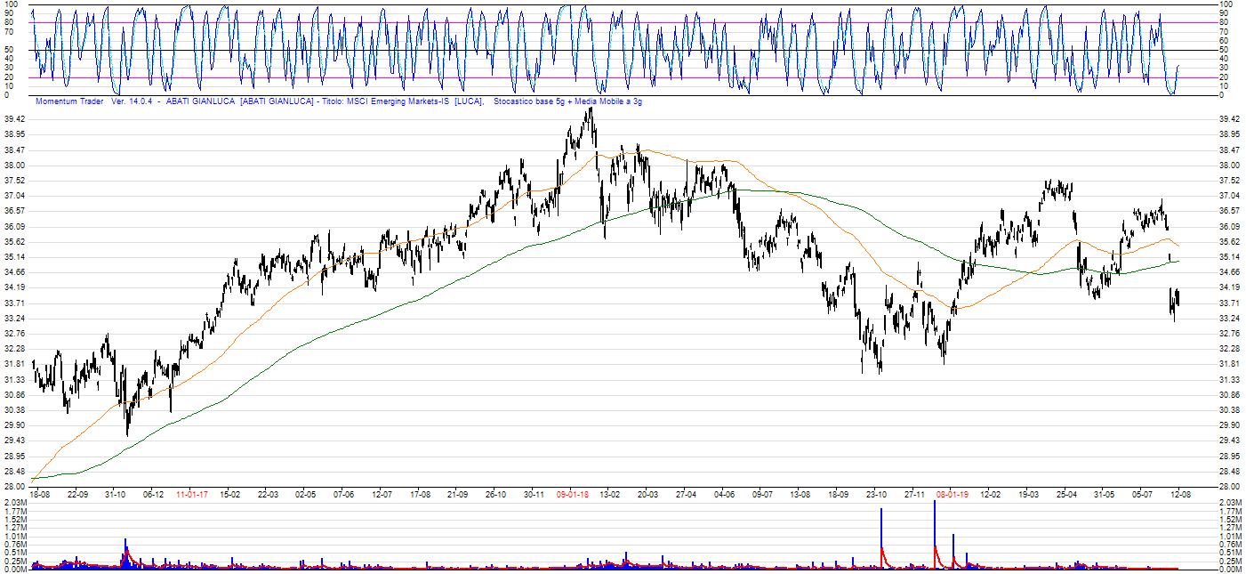1246x574 pixels.
Task: Pick the 23-10 date label on the time axis
Action: tap(877, 493)
